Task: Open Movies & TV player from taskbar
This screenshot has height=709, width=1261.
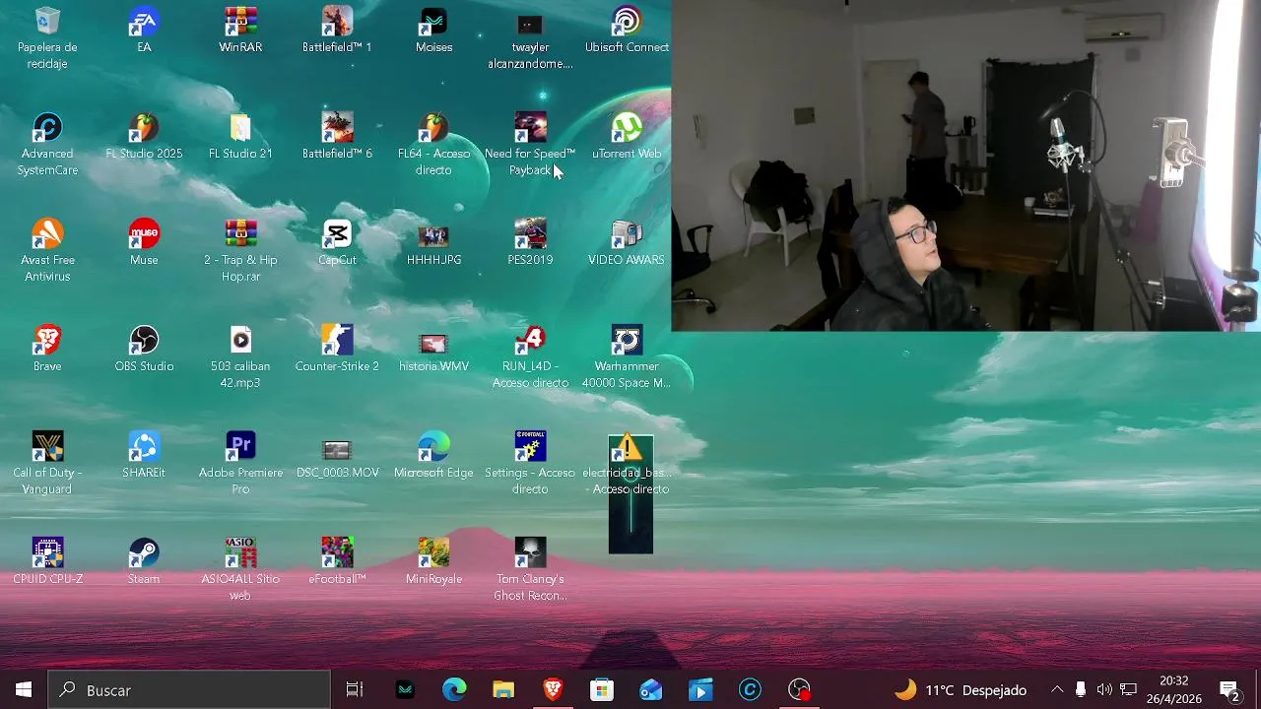Action: pyautogui.click(x=700, y=690)
